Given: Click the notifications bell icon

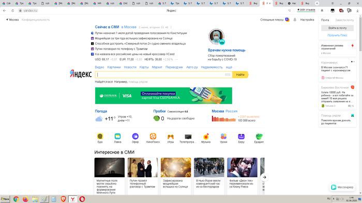Looking at the screenshot, I should tap(295, 20).
